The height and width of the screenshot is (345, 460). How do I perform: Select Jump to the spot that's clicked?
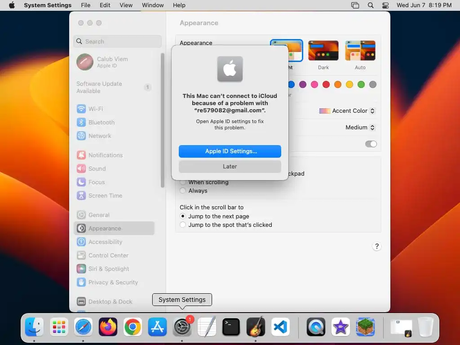pos(183,225)
